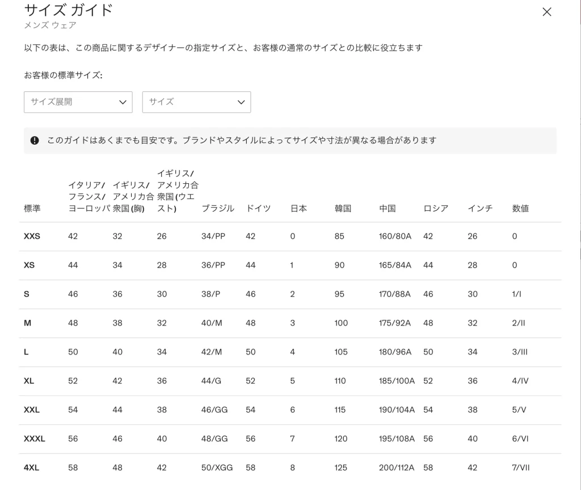The height and width of the screenshot is (490, 581).
Task: Click the 180/96A China size cell
Action: [395, 352]
